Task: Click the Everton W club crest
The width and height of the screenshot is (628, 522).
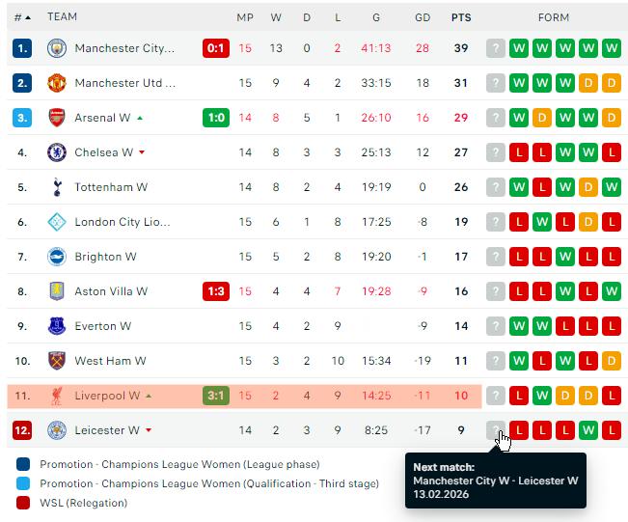Action: click(x=57, y=326)
